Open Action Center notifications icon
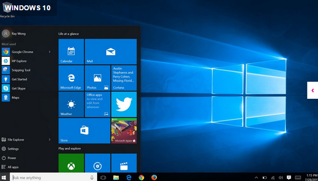 289,178
